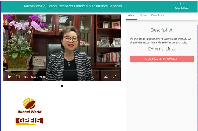Open Auchel World GPFIS Website link
The width and height of the screenshot is (198, 131).
[x=162, y=59]
